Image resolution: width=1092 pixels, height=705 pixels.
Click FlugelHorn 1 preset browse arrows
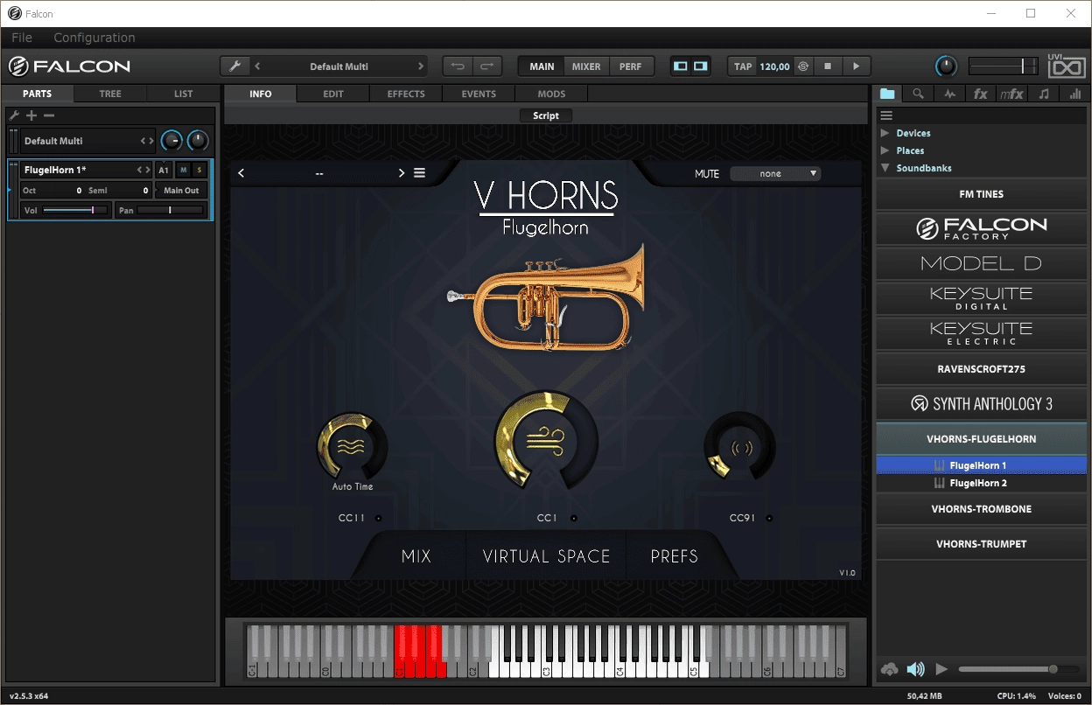pyautogui.click(x=143, y=170)
